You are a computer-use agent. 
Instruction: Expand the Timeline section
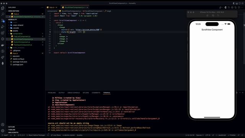(26, 130)
